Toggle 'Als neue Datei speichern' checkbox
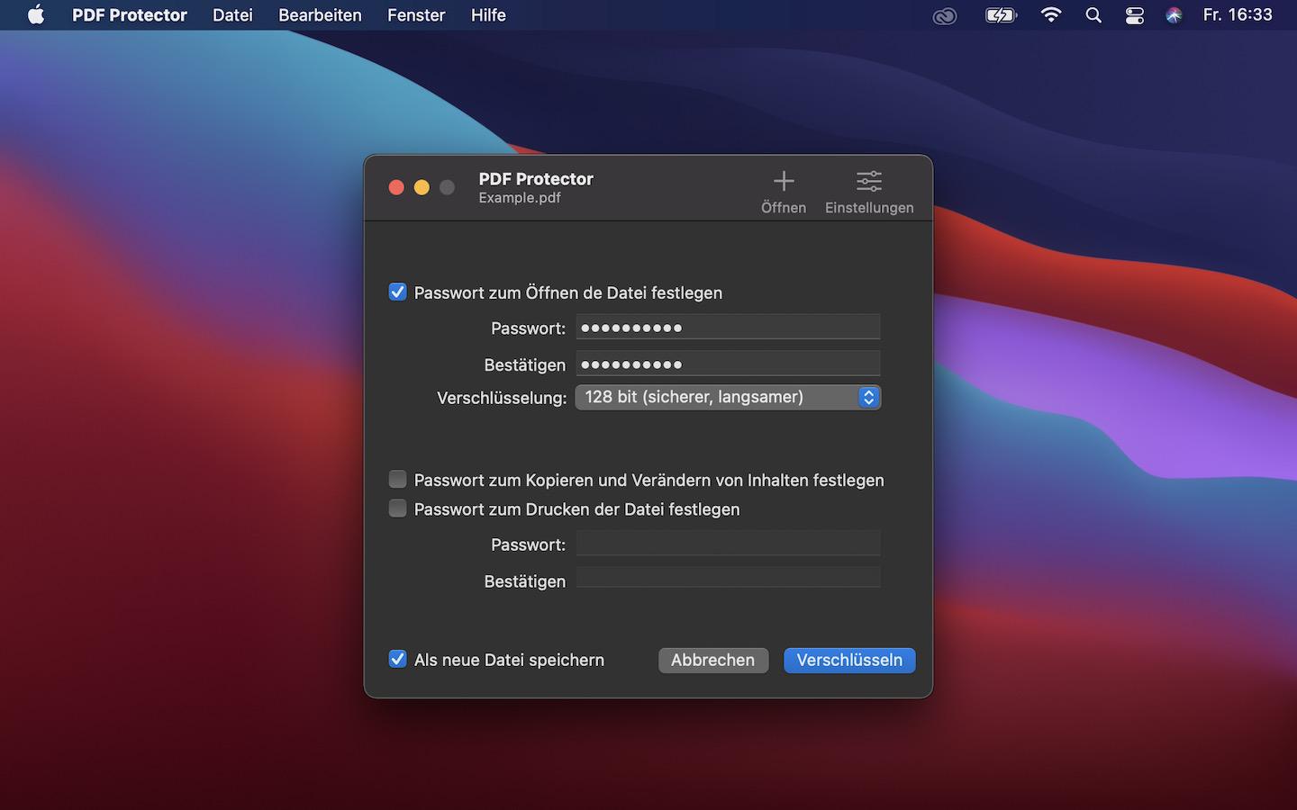This screenshot has height=810, width=1297. click(x=397, y=660)
